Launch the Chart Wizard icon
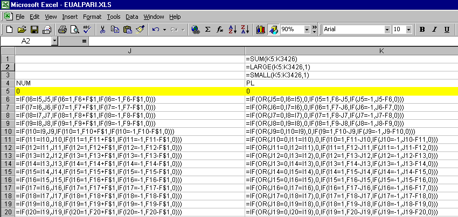 pyautogui.click(x=261, y=29)
